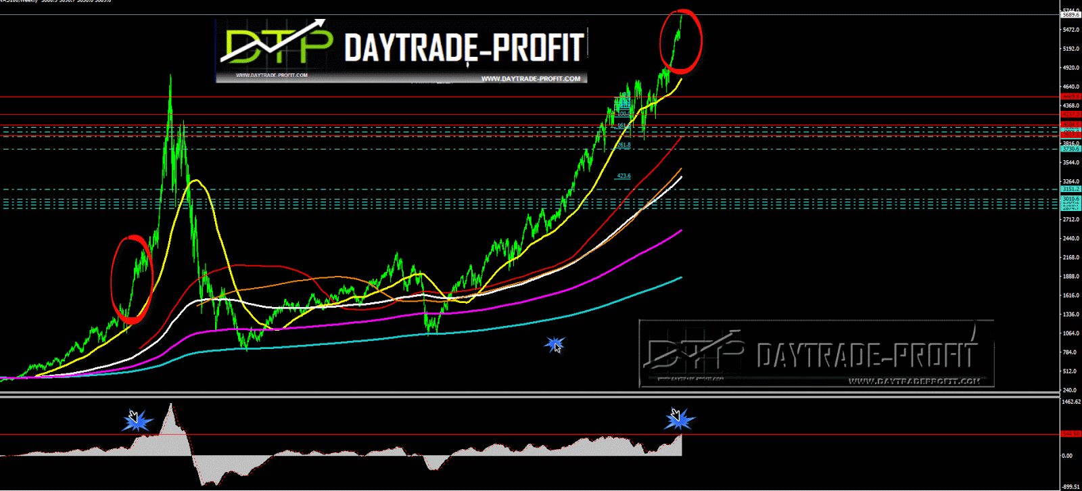Select the 423.6 Fibonacci level label
This screenshot has height=491, width=1082.
624,176
